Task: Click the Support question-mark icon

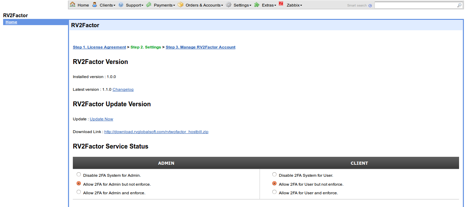Action: click(121, 5)
